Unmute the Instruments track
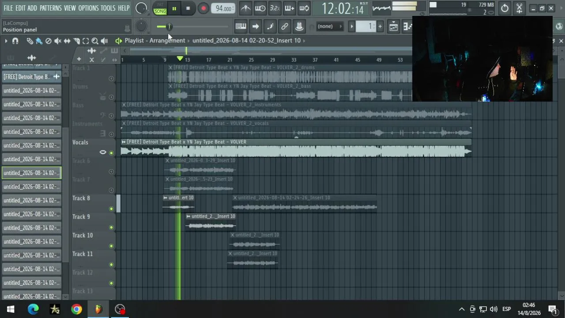The width and height of the screenshot is (565, 318). coord(111,134)
